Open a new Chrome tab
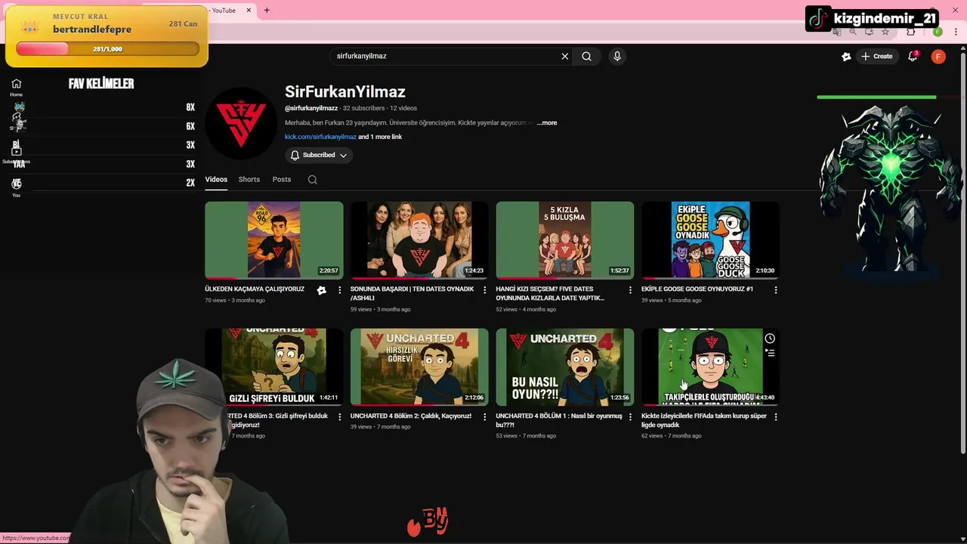Screen dimensions: 967x544 pos(267,10)
